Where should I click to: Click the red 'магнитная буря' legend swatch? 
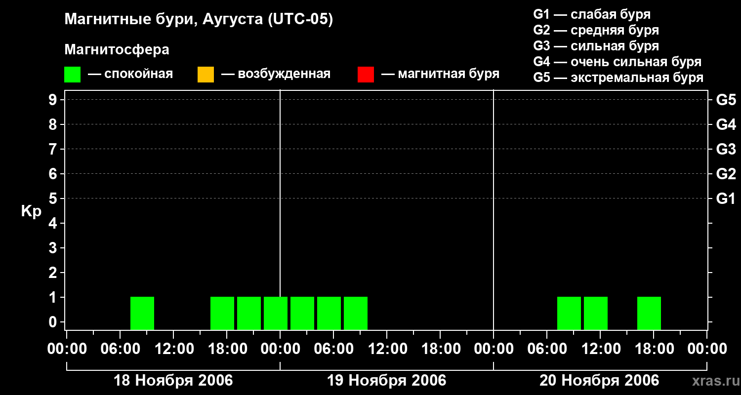366,75
